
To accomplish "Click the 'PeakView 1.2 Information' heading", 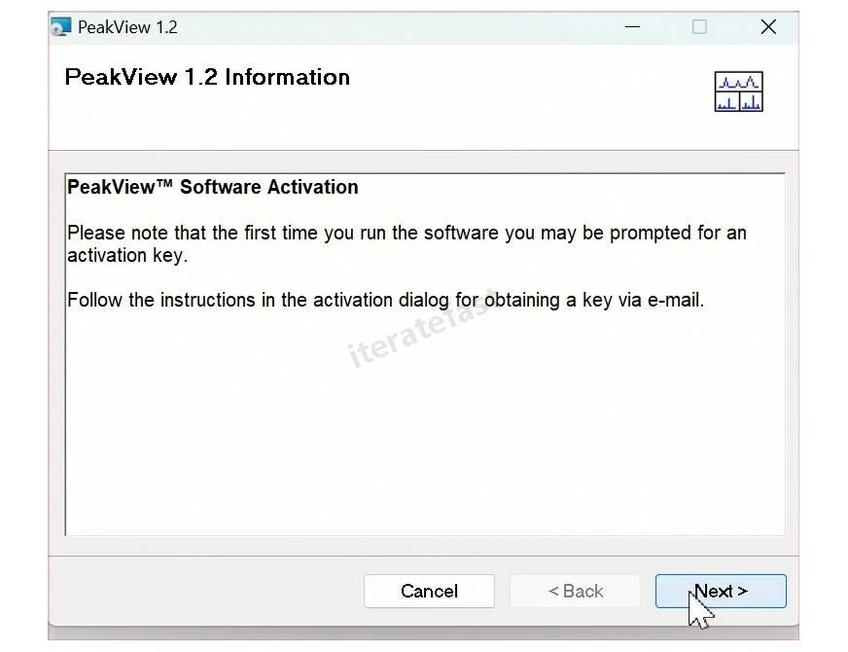I will (x=207, y=77).
